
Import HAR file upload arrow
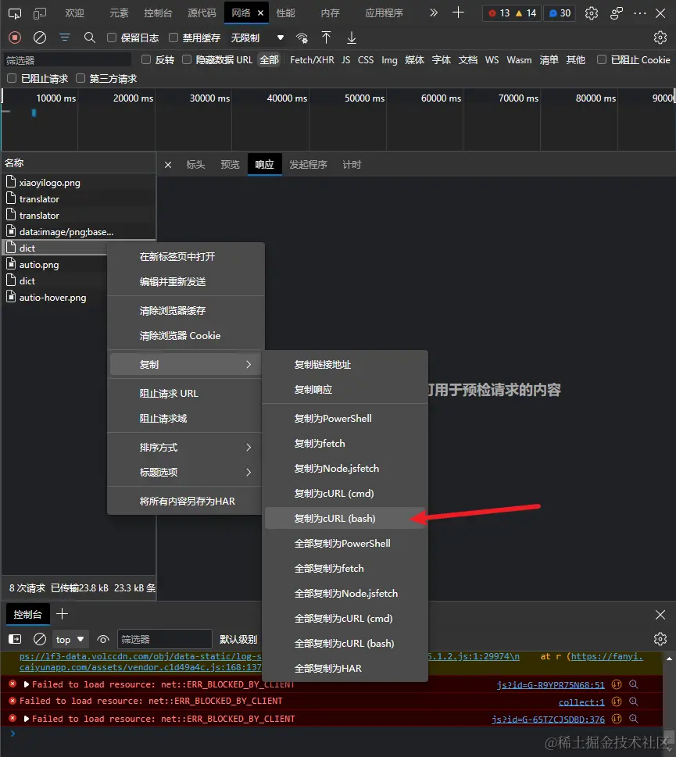327,37
